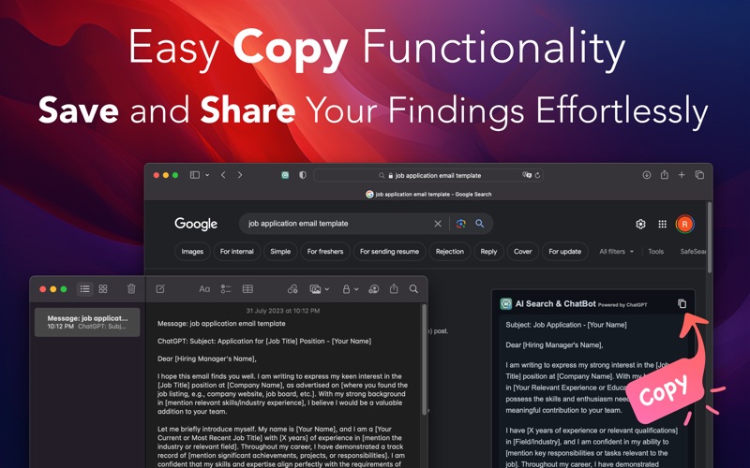Click the Tools link
This screenshot has height=468, width=750.
pos(655,252)
